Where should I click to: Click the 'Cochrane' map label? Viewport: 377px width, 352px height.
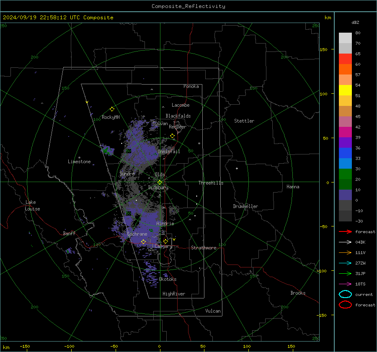click(137, 234)
